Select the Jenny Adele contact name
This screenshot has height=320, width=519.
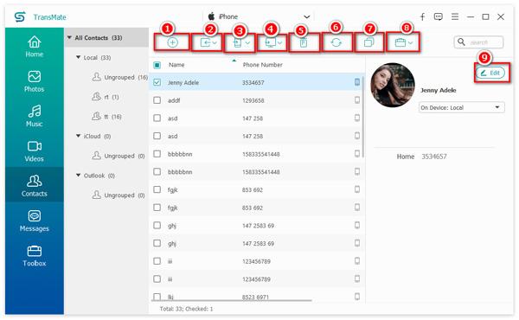pos(183,82)
